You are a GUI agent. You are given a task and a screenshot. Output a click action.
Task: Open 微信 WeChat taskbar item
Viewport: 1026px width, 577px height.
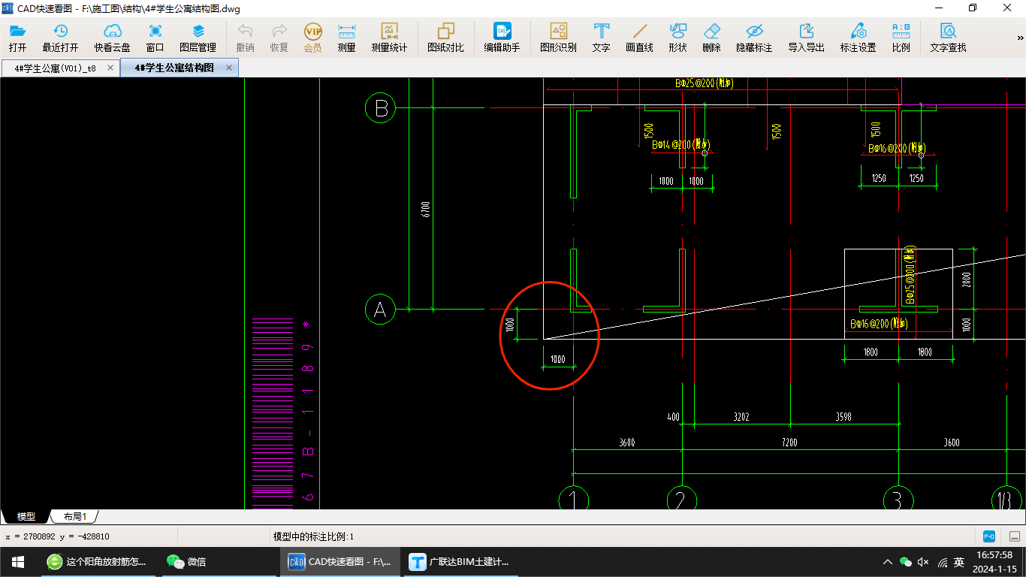pyautogui.click(x=219, y=561)
